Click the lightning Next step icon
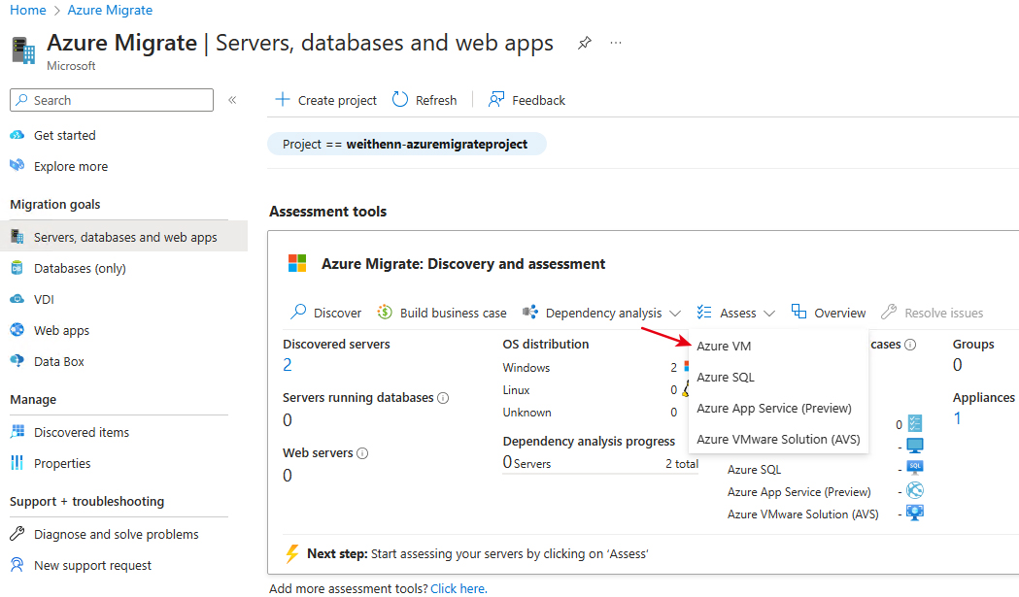This screenshot has height=597, width=1019. tap(292, 553)
